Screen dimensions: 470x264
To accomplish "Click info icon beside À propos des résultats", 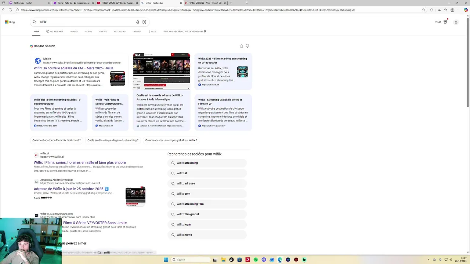I will tap(205, 32).
